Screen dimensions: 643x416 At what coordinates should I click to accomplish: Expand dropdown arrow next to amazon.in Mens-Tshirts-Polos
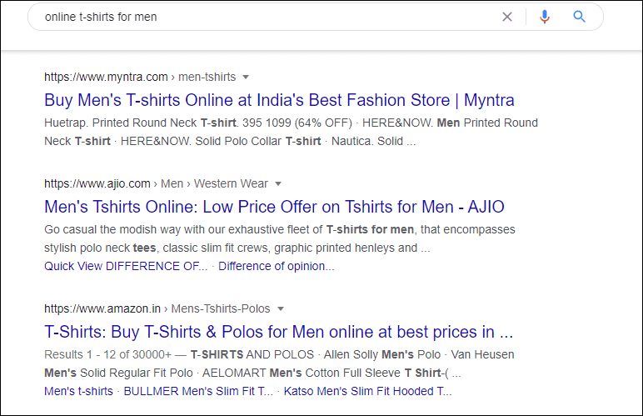[281, 309]
